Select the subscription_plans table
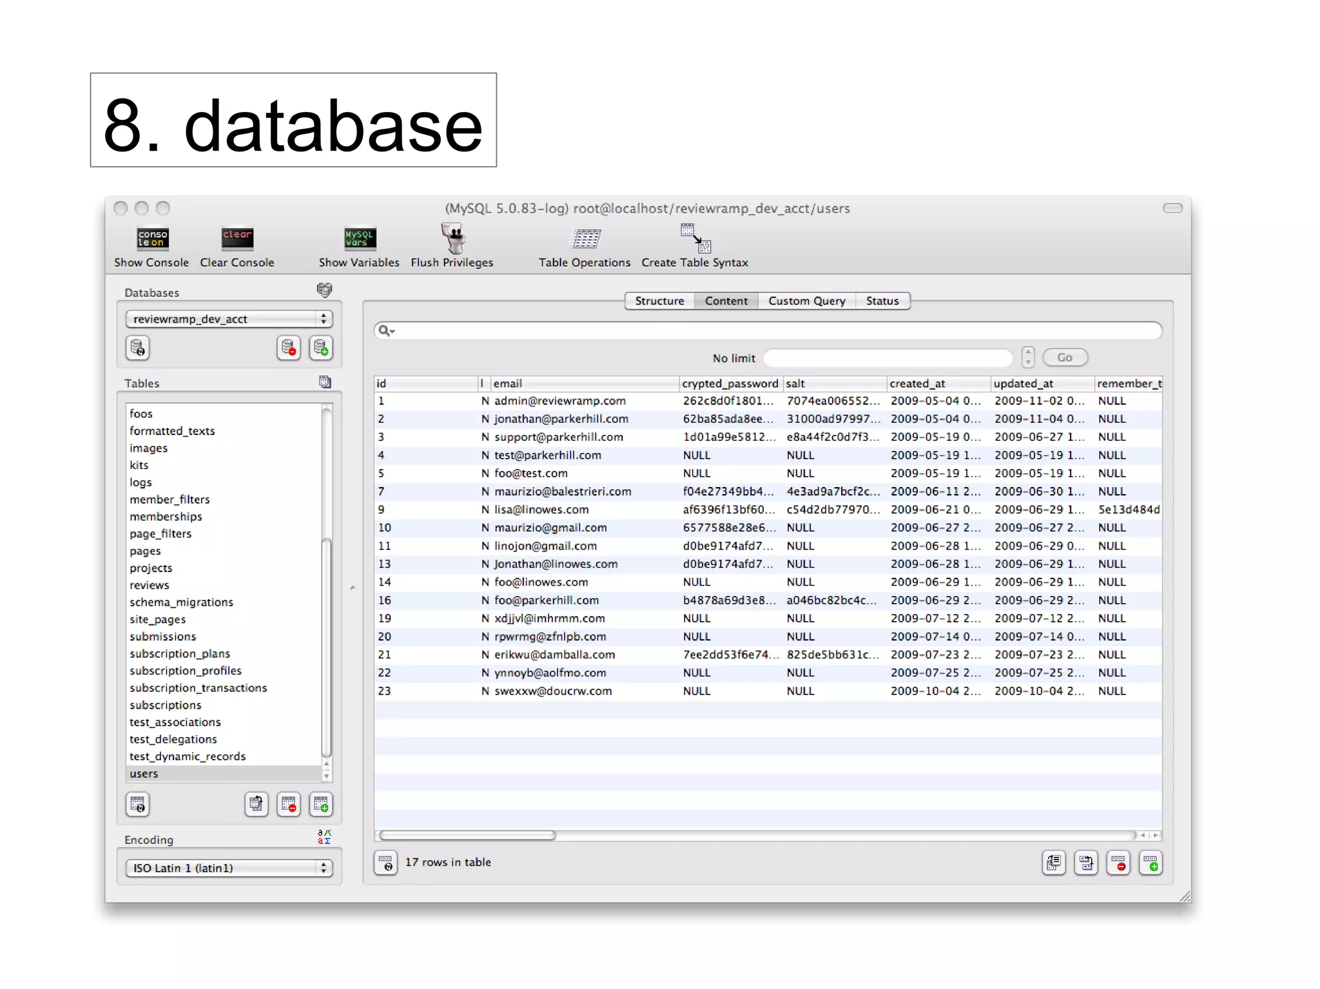Image resolution: width=1320 pixels, height=989 pixels. (x=224, y=653)
